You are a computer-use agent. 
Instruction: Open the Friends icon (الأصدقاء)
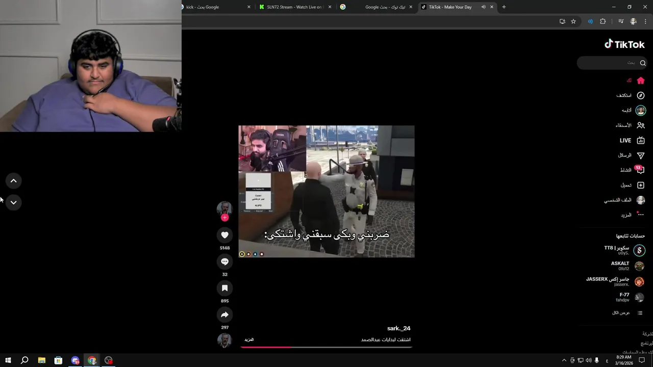click(x=641, y=125)
